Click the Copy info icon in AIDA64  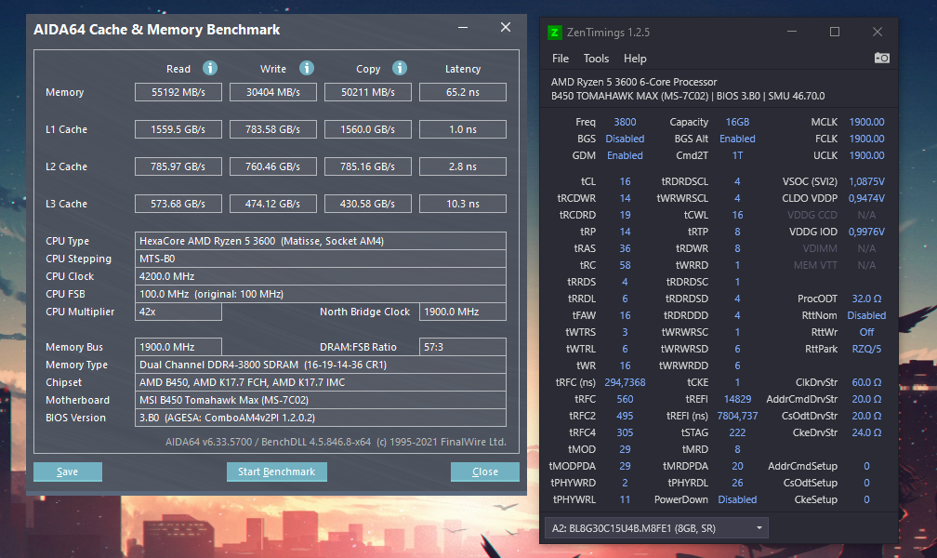click(400, 68)
